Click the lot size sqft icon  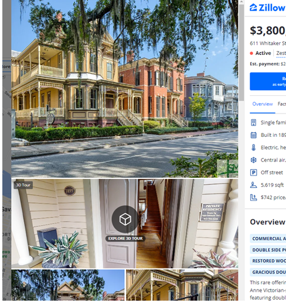(x=253, y=185)
